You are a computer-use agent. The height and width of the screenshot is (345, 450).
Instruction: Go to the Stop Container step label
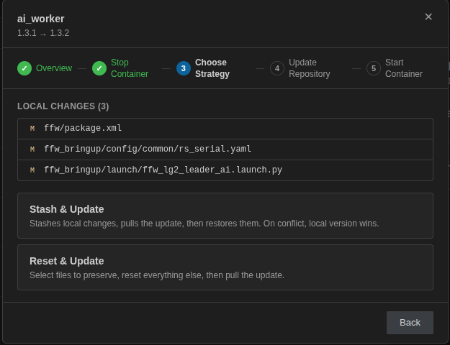(130, 68)
